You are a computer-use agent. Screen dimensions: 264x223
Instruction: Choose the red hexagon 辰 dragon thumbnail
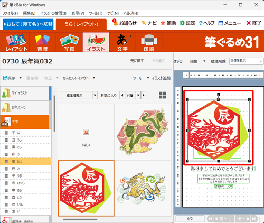tap(86, 188)
